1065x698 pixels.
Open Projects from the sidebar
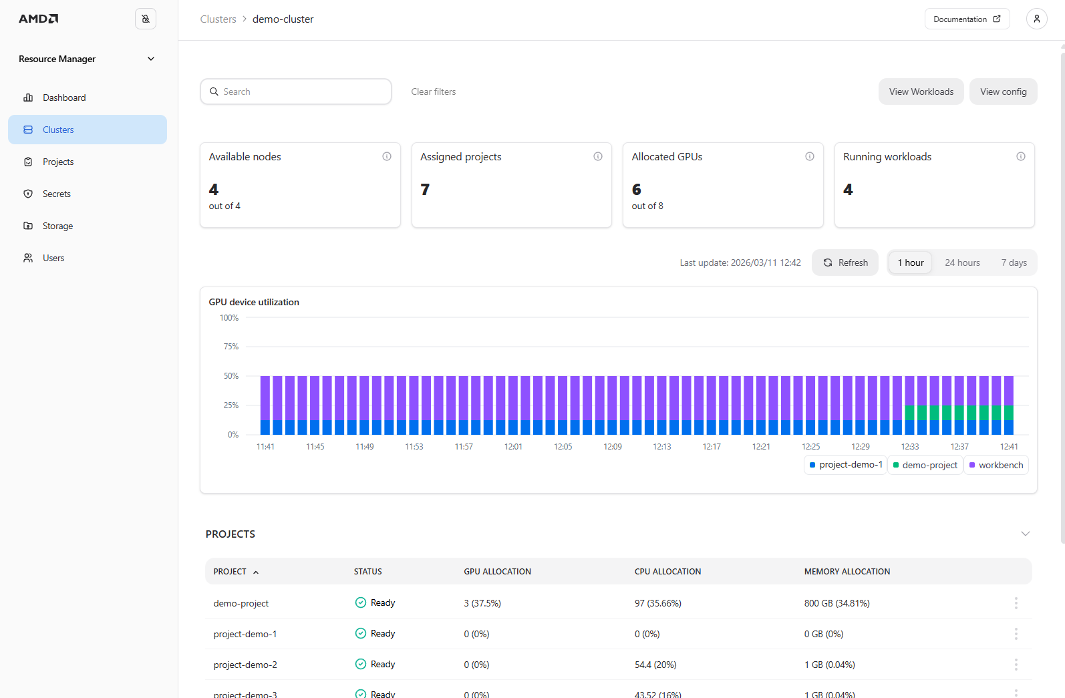(x=88, y=162)
